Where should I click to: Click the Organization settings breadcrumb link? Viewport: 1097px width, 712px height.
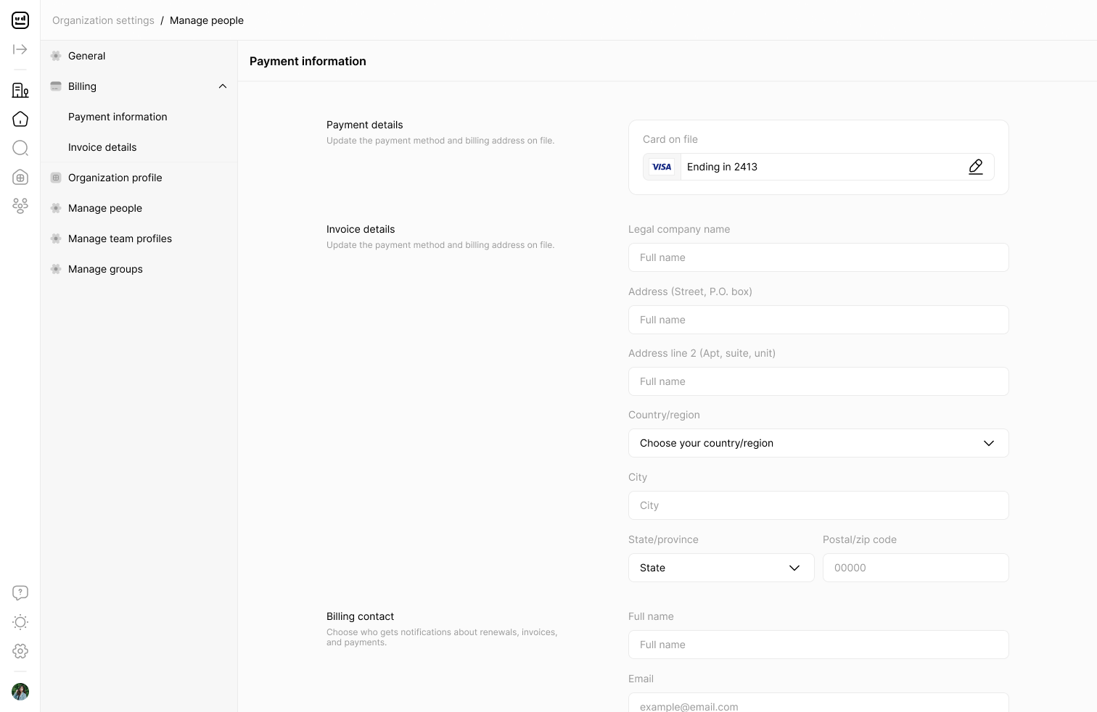tap(103, 20)
